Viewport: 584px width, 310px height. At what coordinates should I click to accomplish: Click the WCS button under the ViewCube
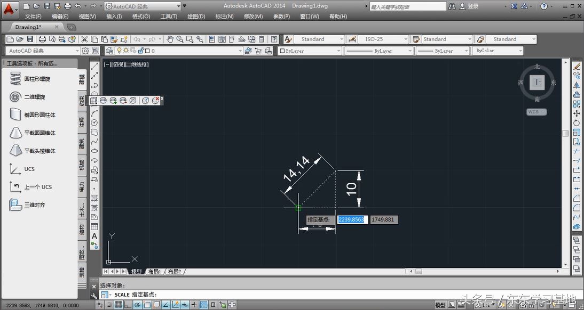pos(536,112)
